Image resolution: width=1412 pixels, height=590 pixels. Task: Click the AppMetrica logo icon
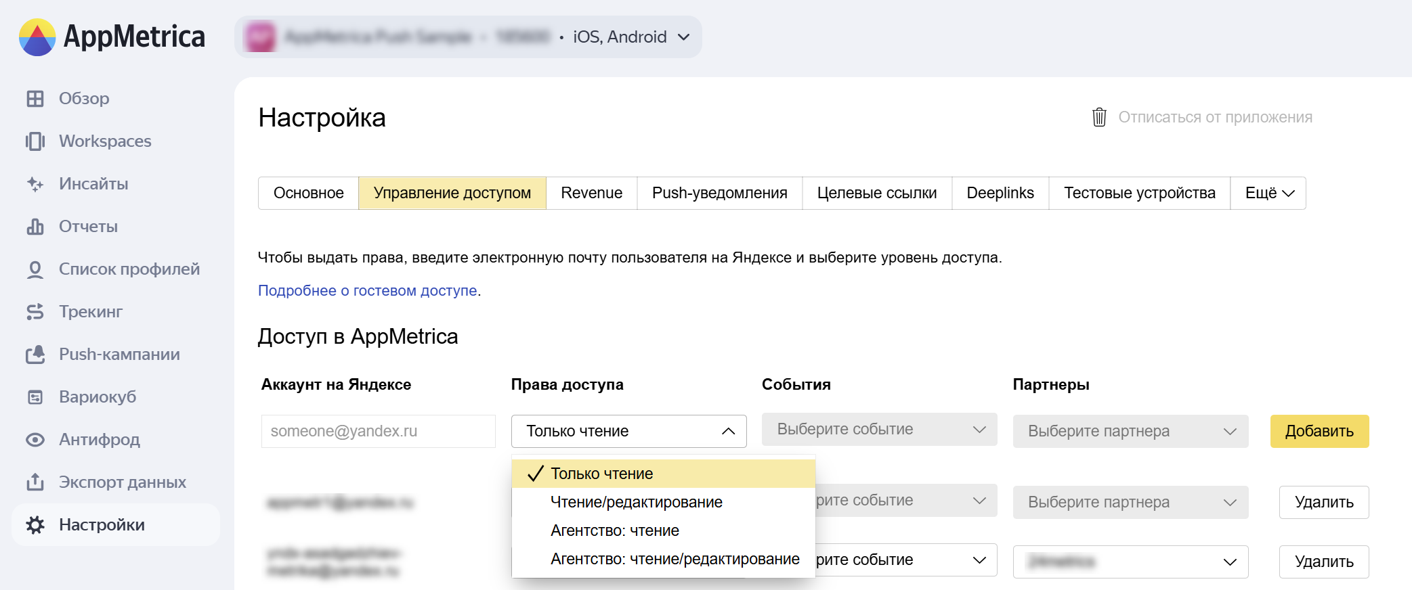pyautogui.click(x=37, y=37)
